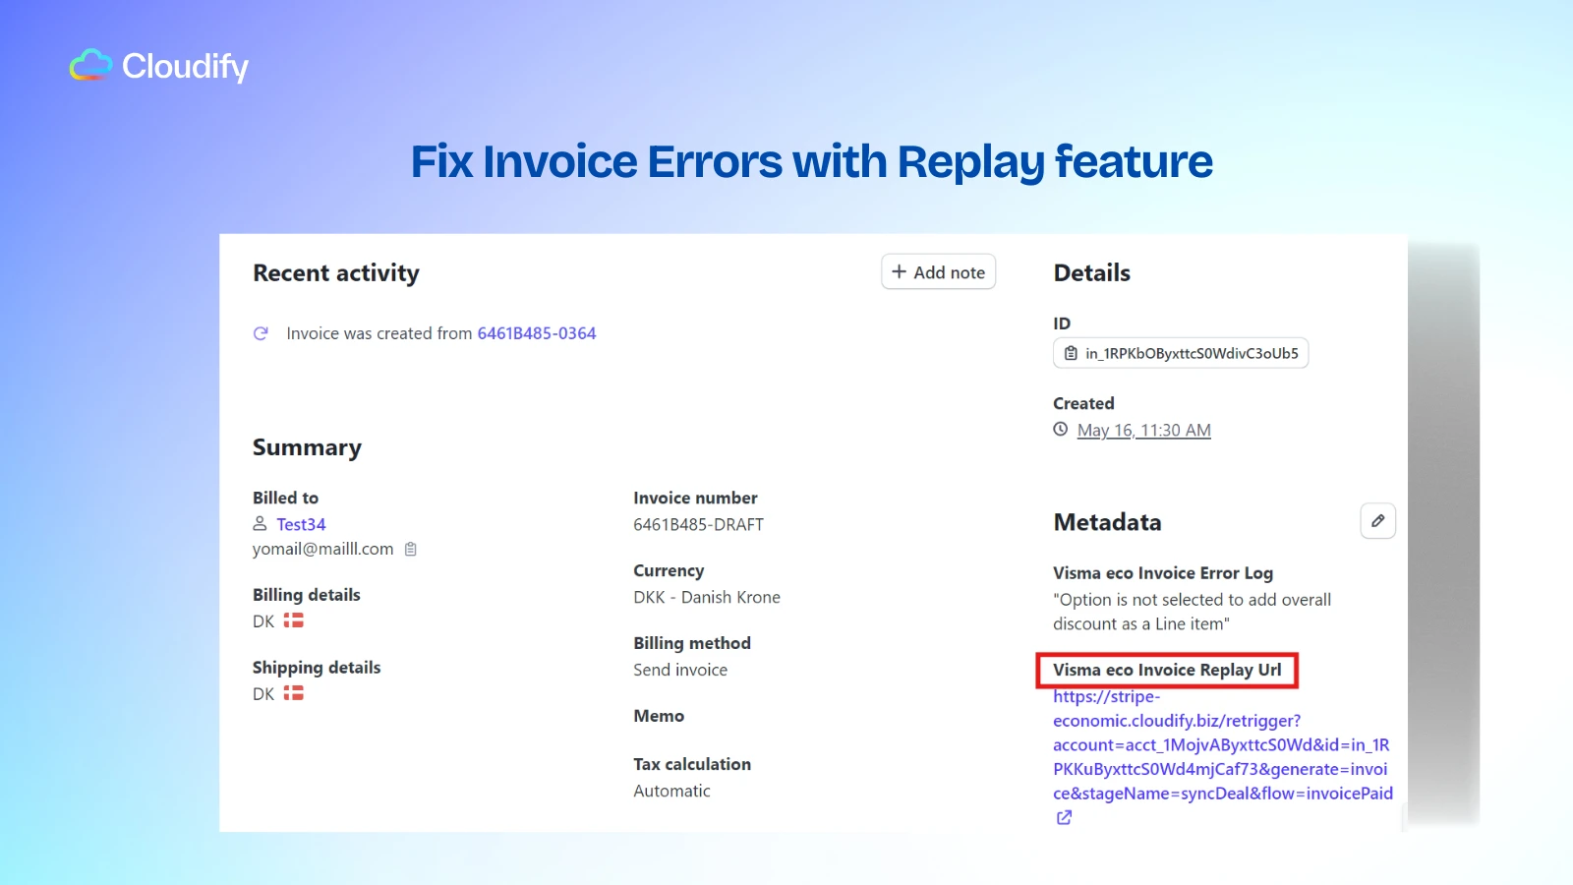Click the Fix Invoice Errors with Replay feature title
1573x885 pixels.
pos(812,162)
